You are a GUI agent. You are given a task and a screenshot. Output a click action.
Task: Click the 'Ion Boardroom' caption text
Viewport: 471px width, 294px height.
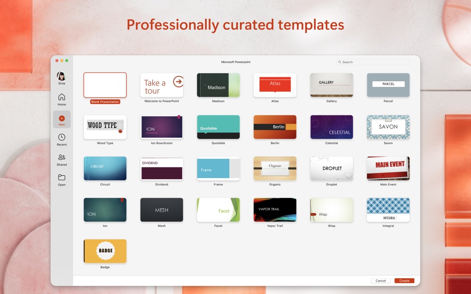162,143
